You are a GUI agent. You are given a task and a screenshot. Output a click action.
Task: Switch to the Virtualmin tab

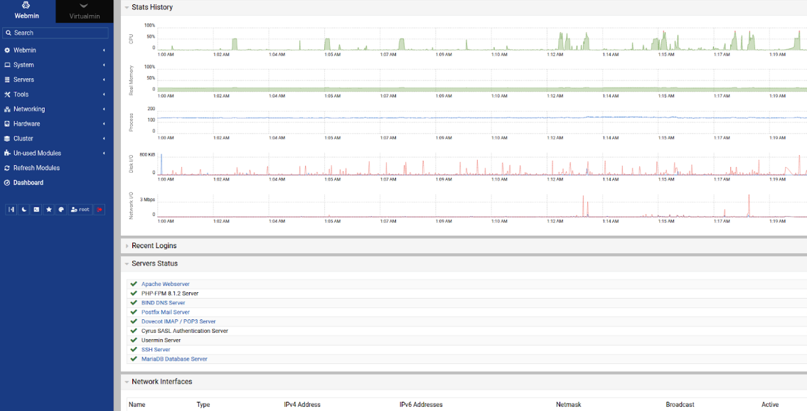85,11
